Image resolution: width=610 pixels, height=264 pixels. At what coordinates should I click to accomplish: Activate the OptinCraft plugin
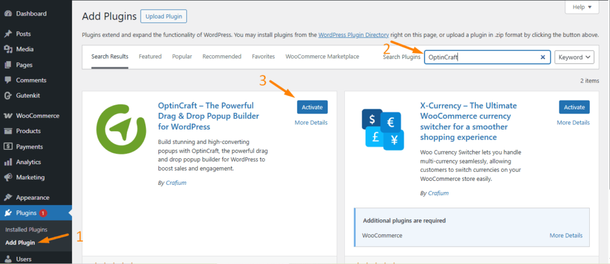click(x=312, y=107)
